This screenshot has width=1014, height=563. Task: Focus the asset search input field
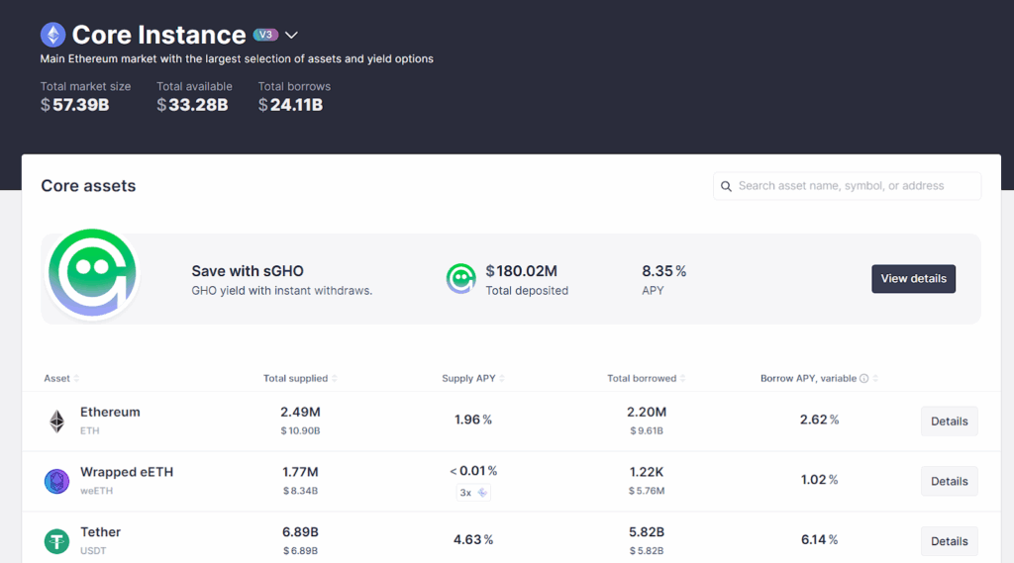pyautogui.click(x=852, y=186)
